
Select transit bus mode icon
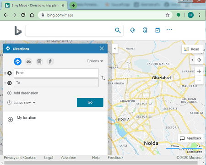39,61
